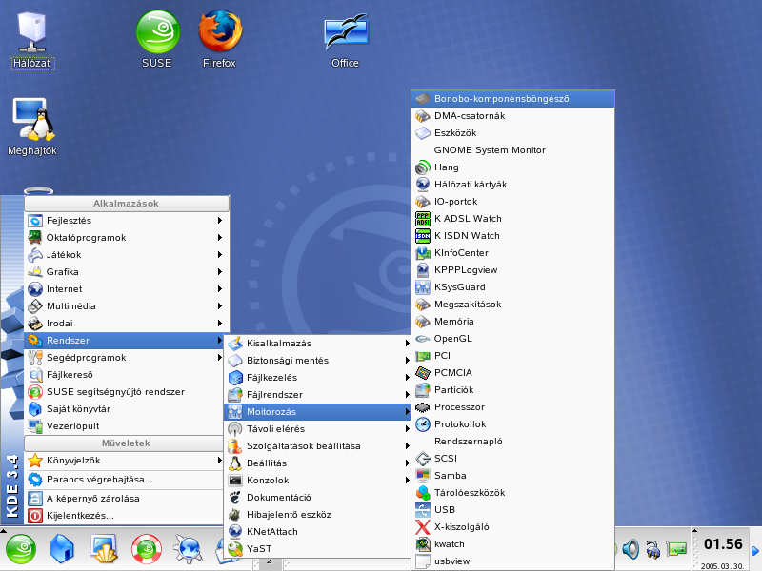
Task: Launch KPPPLogview from the list
Action: pos(513,270)
